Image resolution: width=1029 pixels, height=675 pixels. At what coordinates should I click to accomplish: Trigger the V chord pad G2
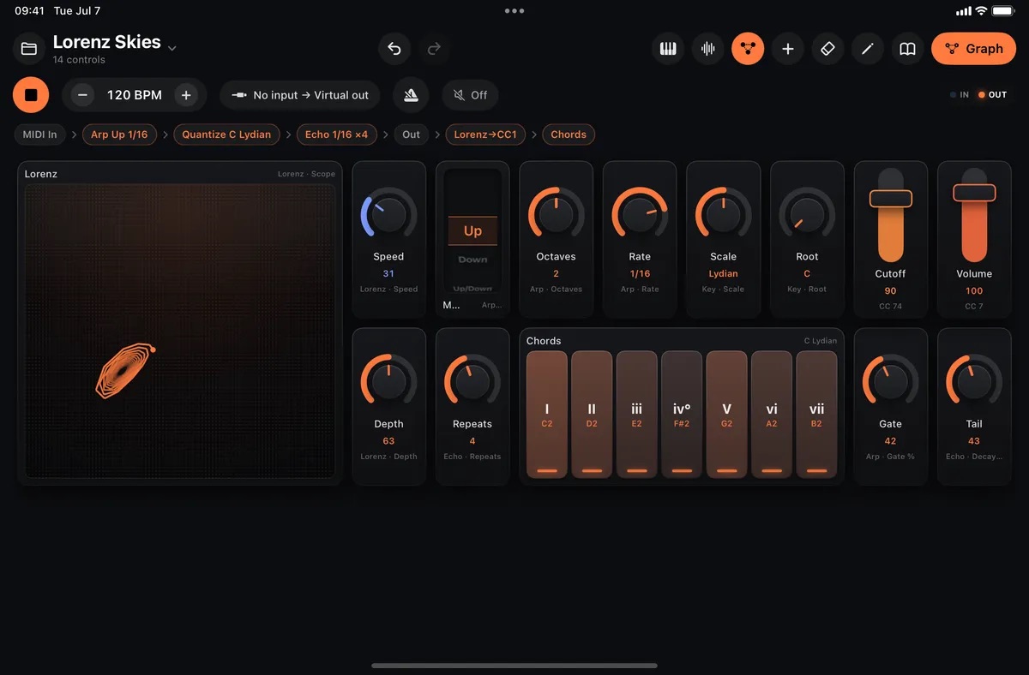(x=726, y=414)
